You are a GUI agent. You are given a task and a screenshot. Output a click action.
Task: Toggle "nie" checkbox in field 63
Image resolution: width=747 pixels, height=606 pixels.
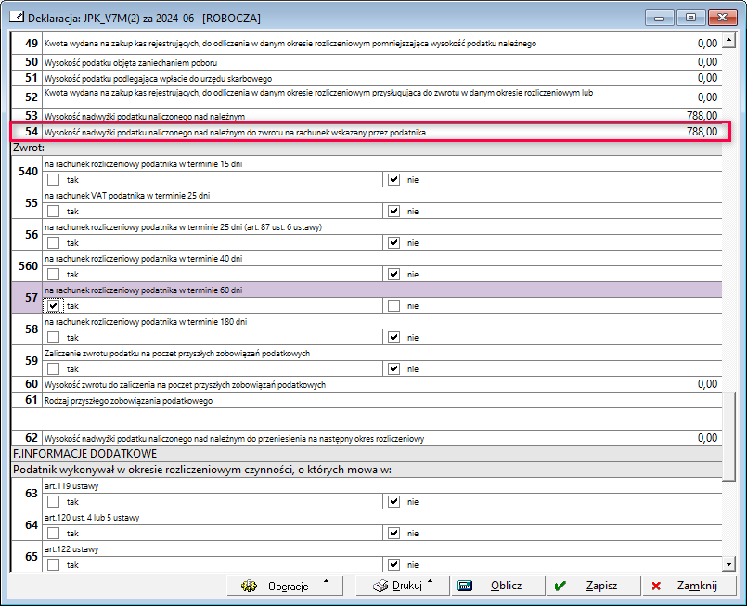[394, 502]
